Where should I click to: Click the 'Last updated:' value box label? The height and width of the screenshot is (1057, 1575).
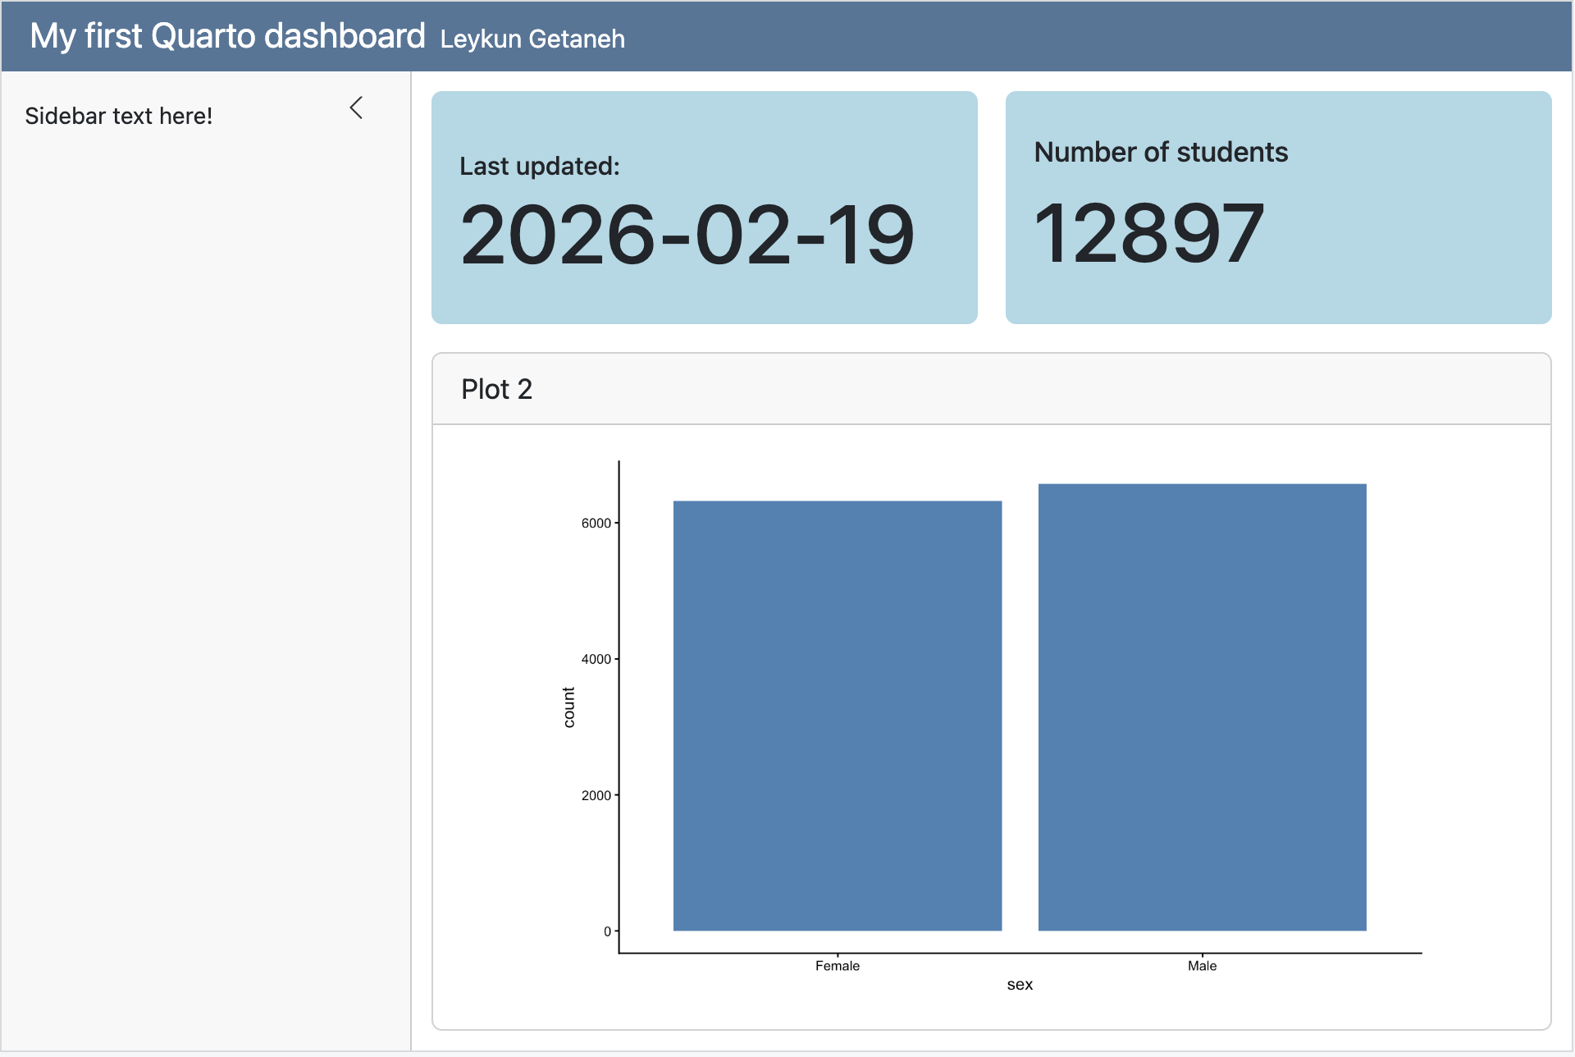point(539,166)
